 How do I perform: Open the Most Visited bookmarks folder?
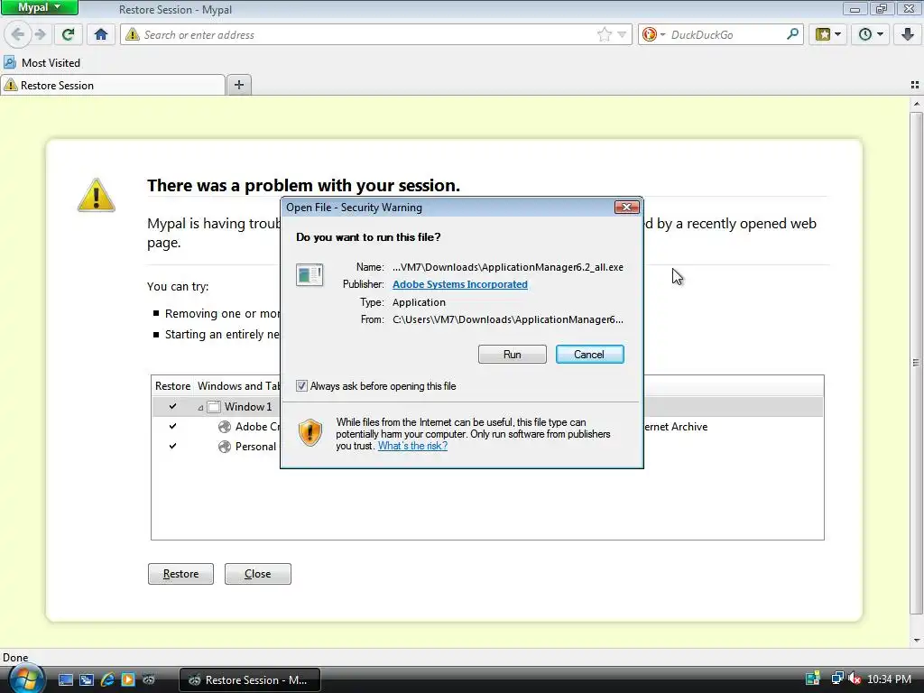tap(42, 62)
